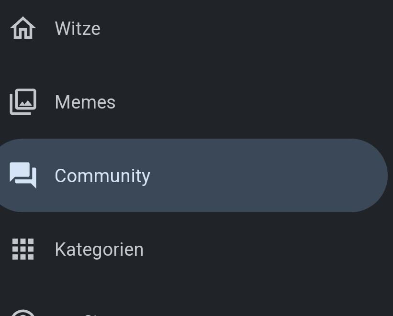
Task: Click empty row space right of Witze
Action: 239,29
